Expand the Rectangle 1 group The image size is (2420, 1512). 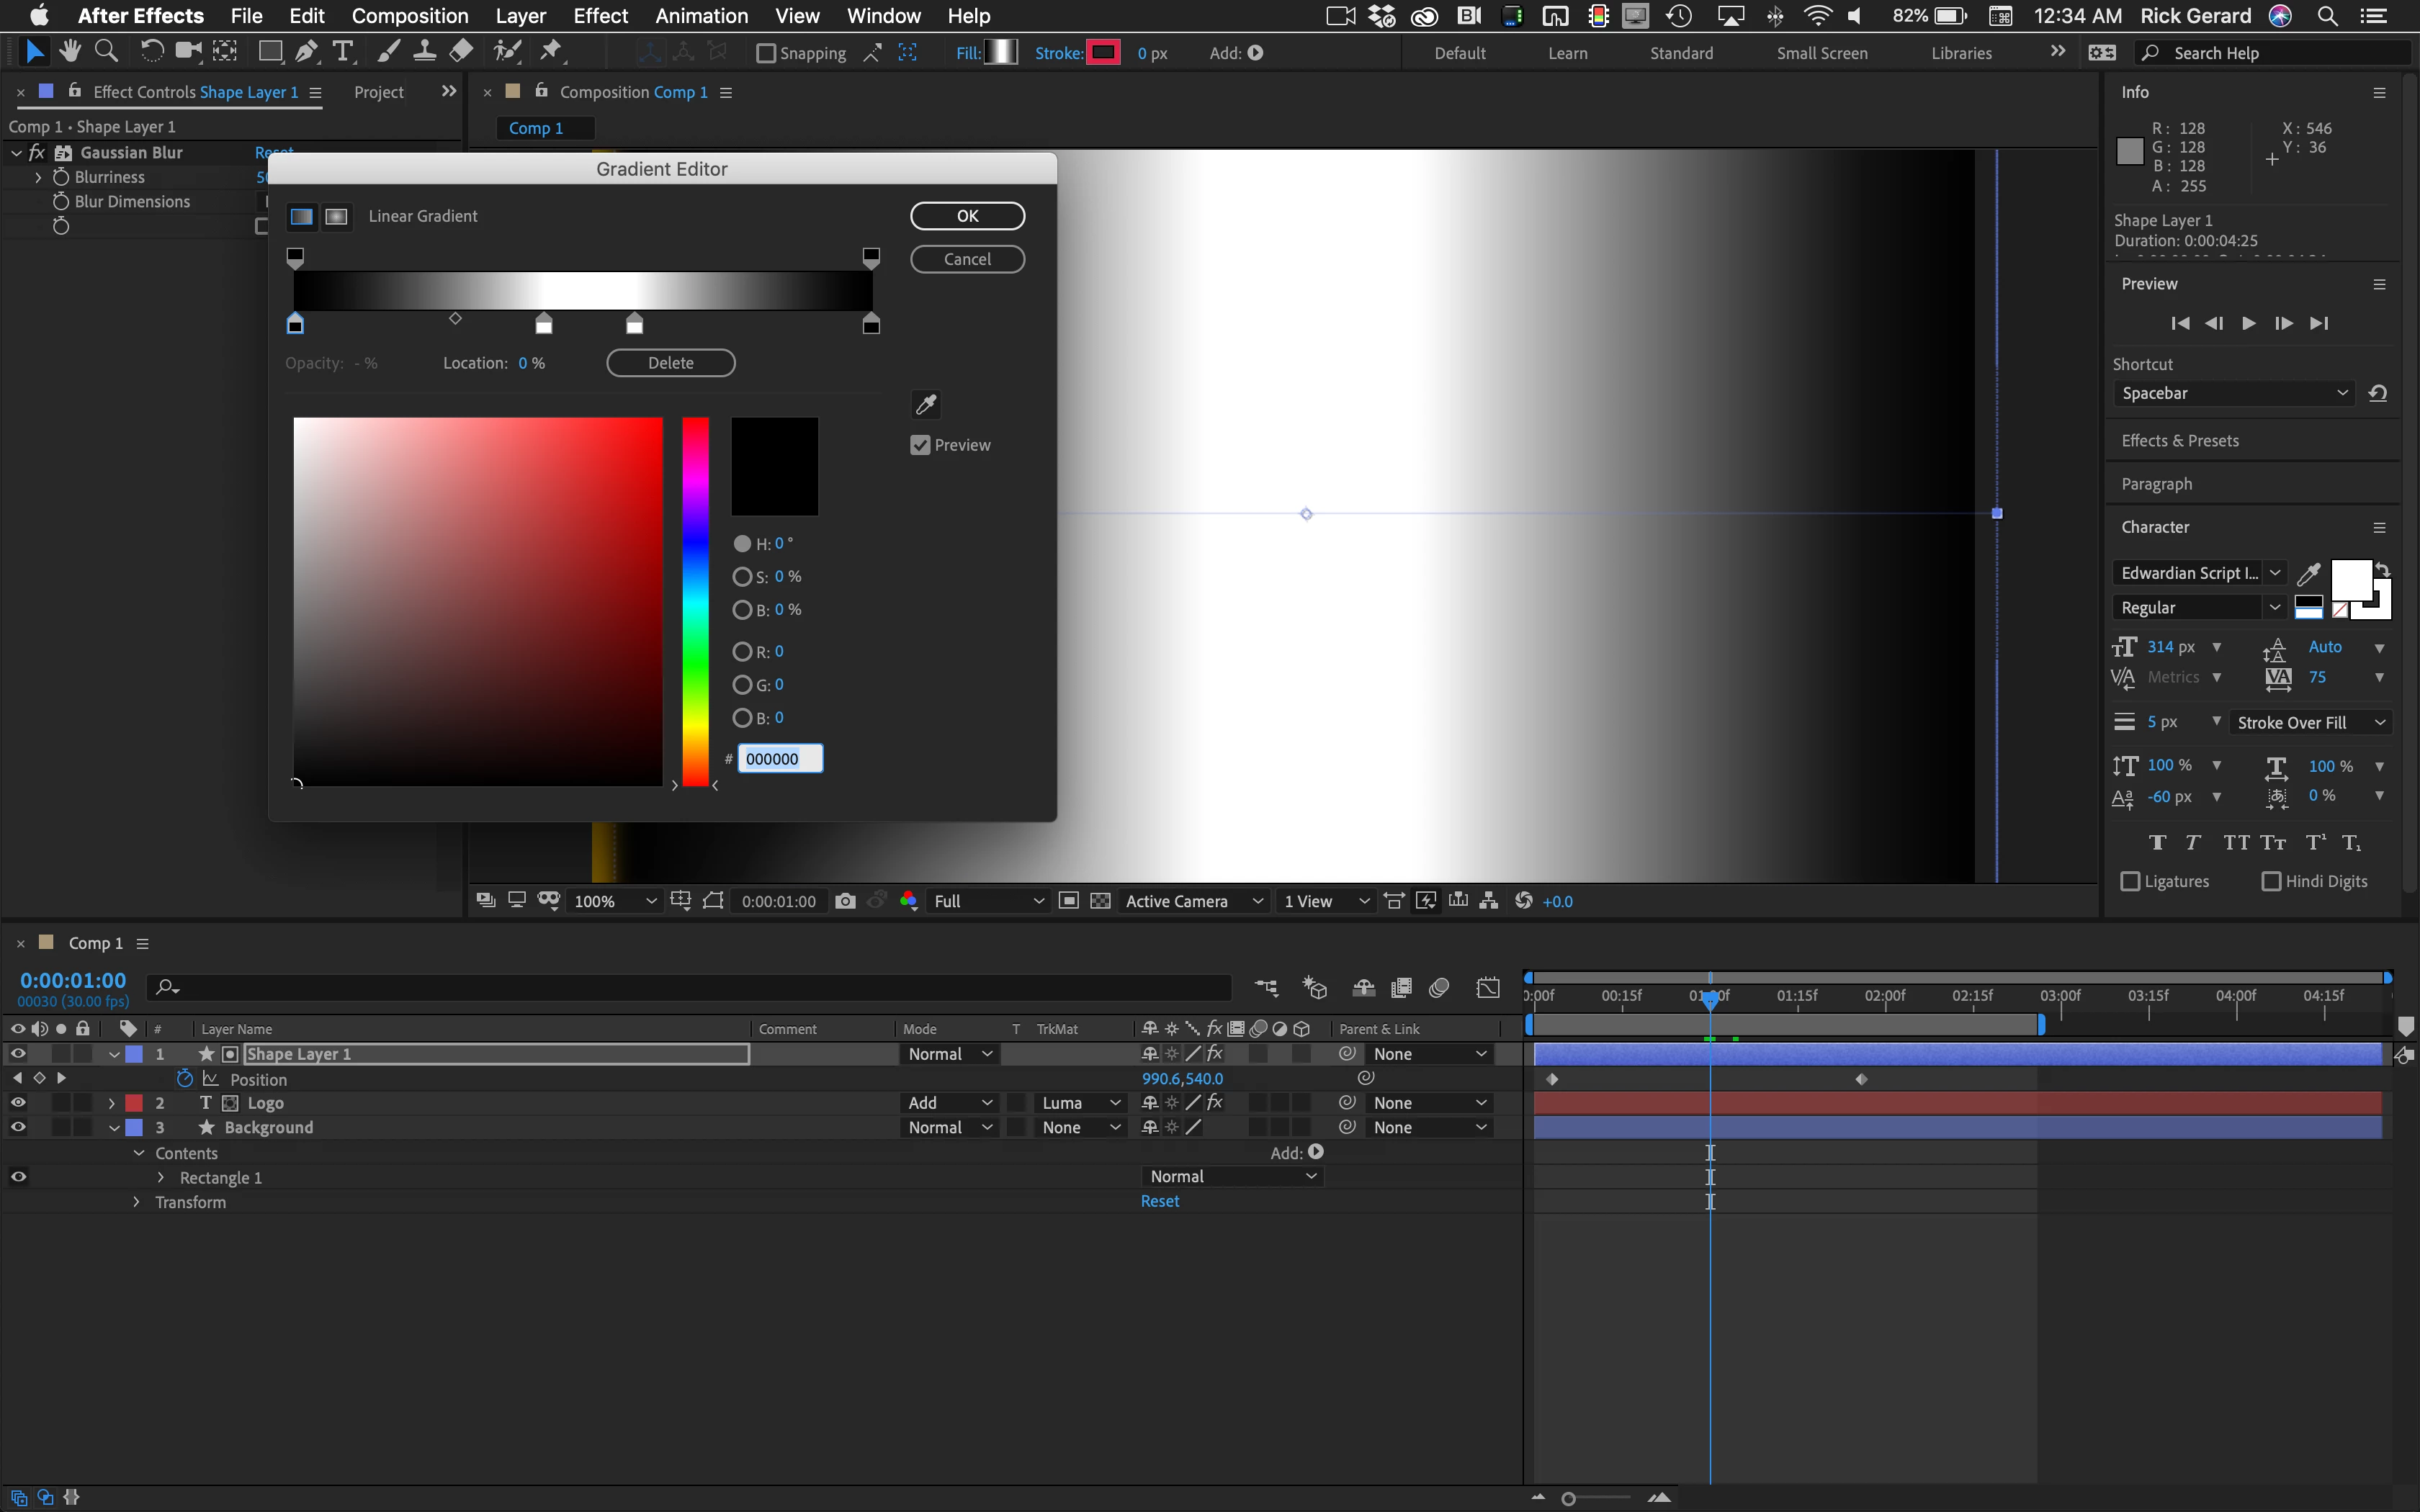click(161, 1177)
